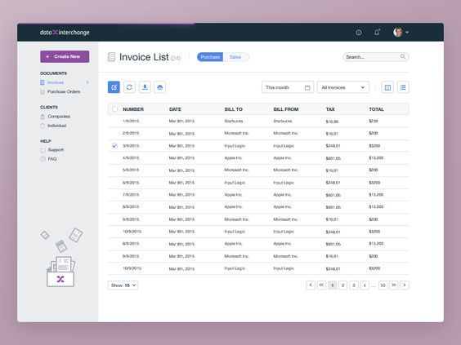Sort by BILL FROM column header
The width and height of the screenshot is (461, 345).
pos(286,109)
